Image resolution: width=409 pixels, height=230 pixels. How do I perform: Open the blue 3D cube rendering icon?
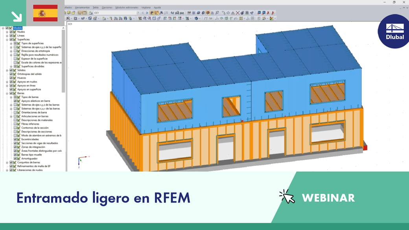tap(196, 18)
